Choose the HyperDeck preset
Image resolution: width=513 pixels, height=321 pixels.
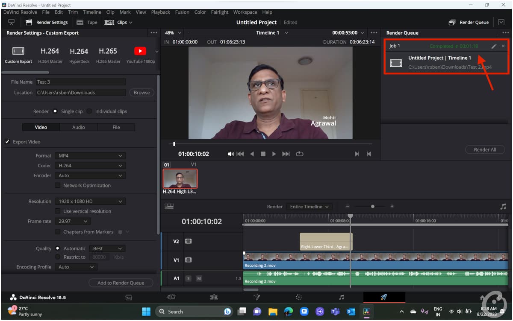pos(79,51)
